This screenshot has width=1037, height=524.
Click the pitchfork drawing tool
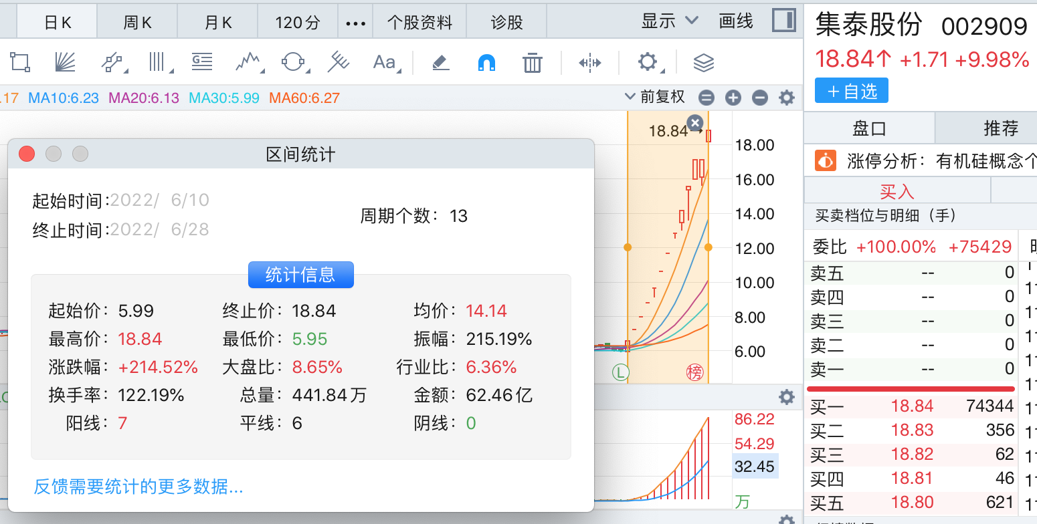pos(339,62)
